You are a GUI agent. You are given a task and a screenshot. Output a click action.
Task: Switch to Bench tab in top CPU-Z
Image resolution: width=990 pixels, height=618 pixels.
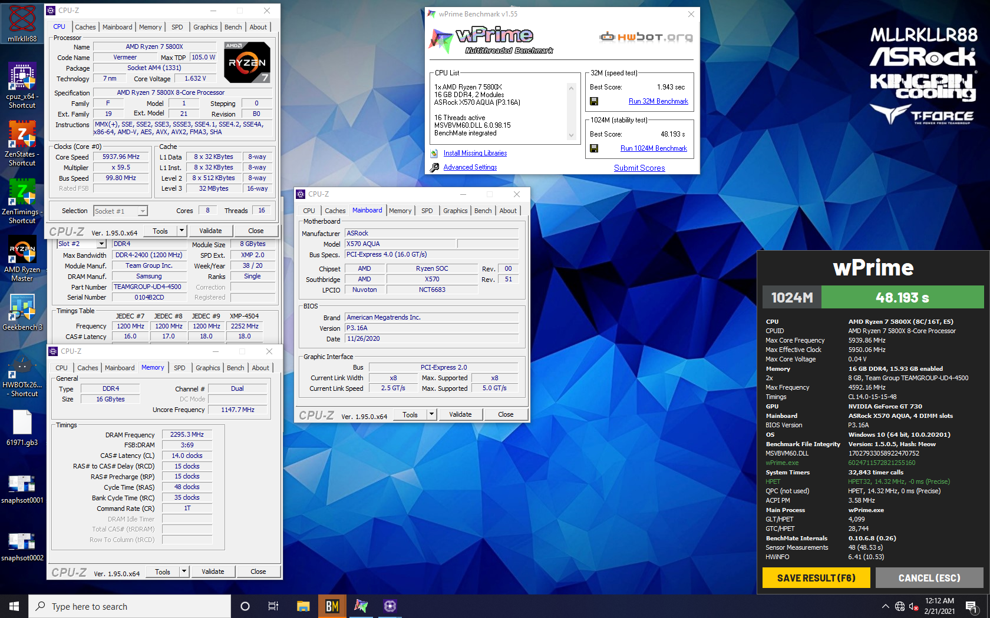[233, 27]
